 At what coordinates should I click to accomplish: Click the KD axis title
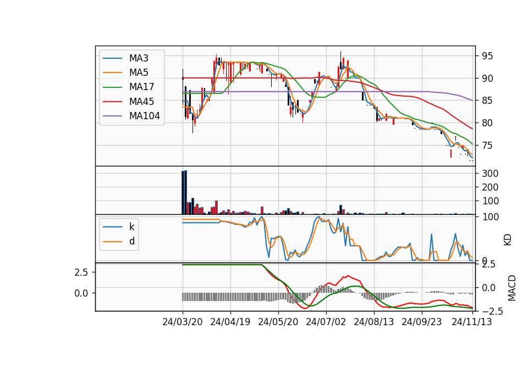click(508, 240)
